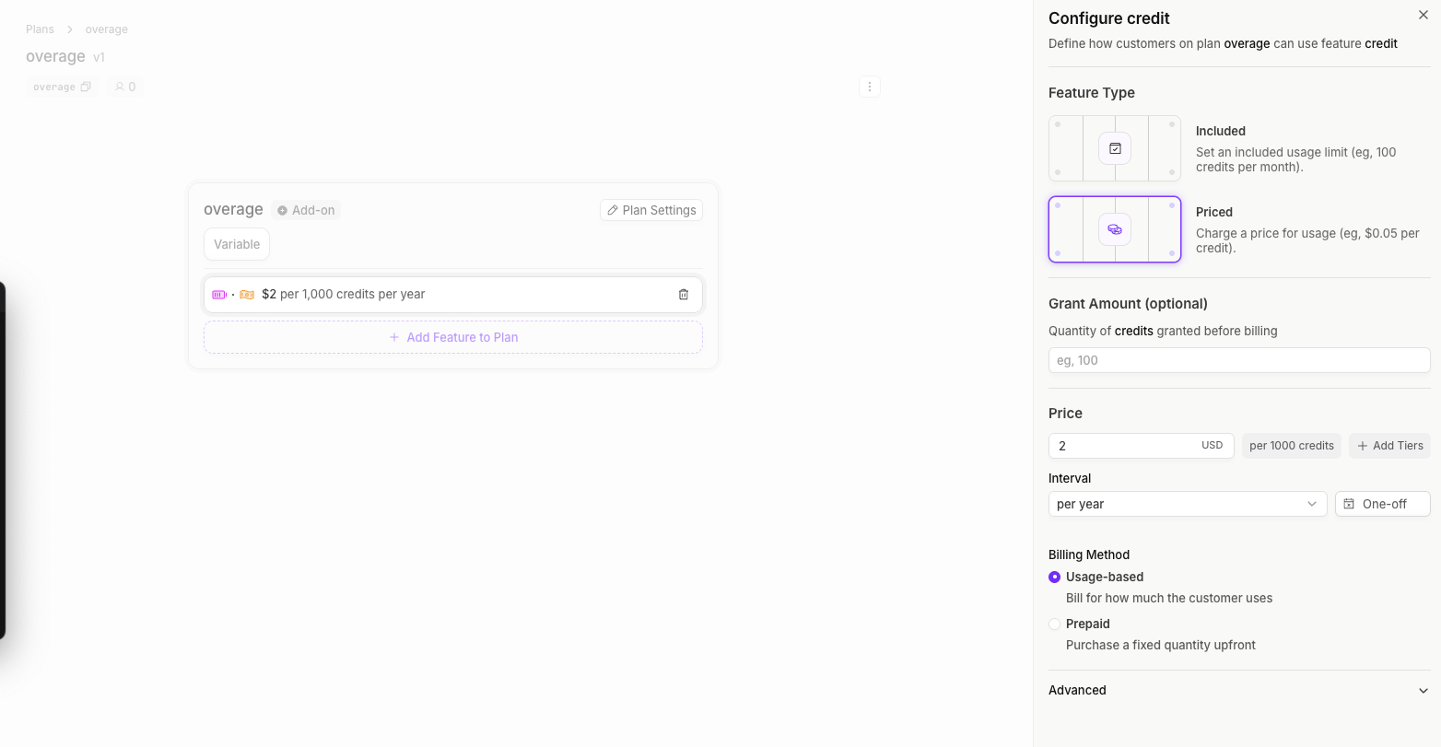Toggle One-off billing for the price
Image resolution: width=1441 pixels, height=747 pixels.
[x=1382, y=504]
